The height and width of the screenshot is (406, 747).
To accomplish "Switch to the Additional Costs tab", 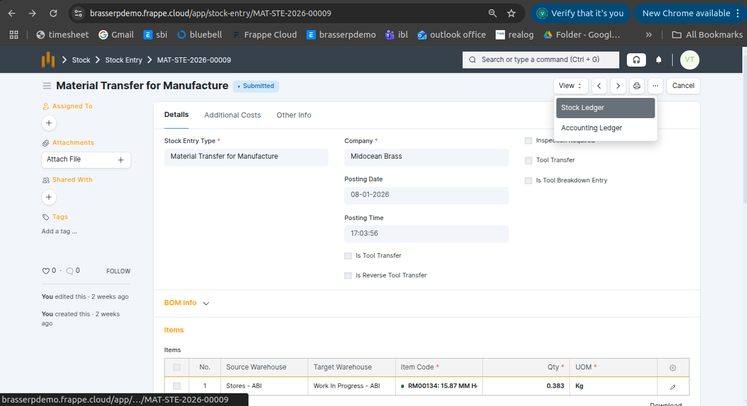I will pos(232,115).
